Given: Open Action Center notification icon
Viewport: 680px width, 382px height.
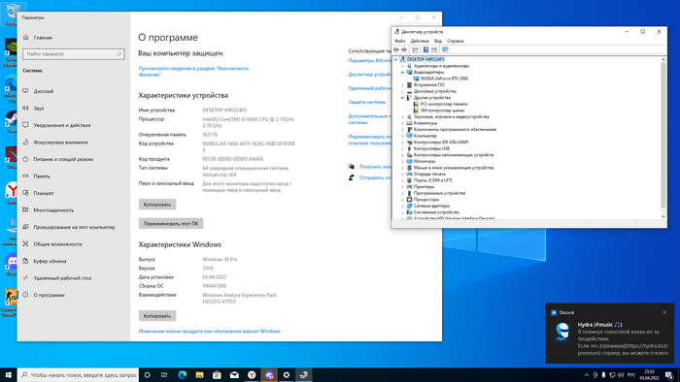Looking at the screenshot, I should click(x=669, y=375).
